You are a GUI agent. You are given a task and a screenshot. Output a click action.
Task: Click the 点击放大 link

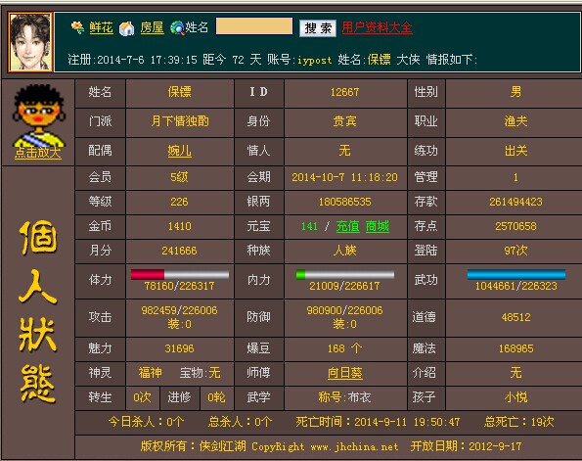(38, 153)
